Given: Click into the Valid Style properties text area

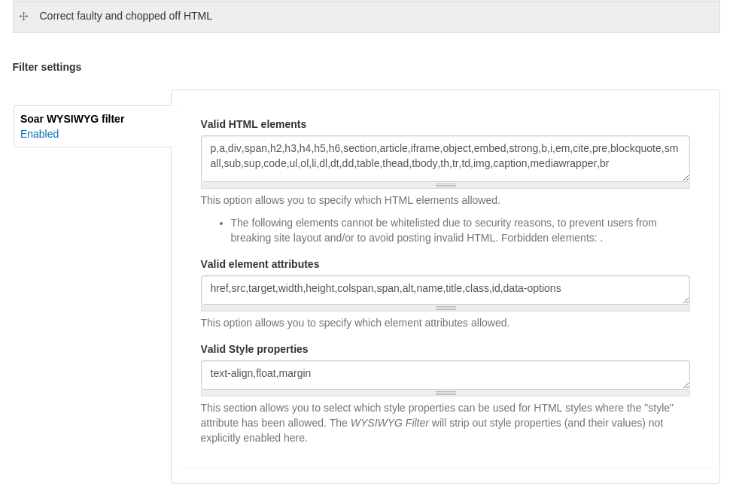Looking at the screenshot, I should tap(445, 375).
